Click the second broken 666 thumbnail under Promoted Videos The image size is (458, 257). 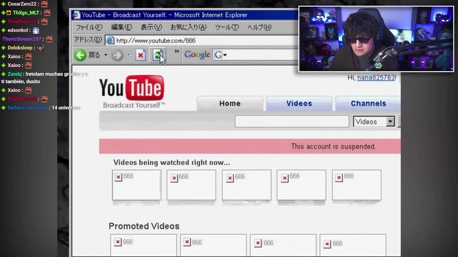tap(213, 245)
